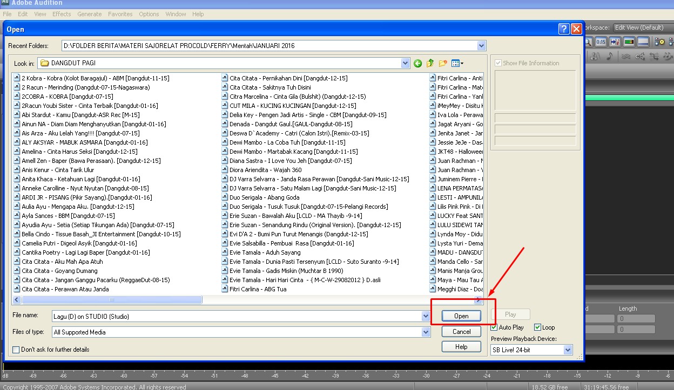Select file Evi D'A 2 - Bumi Pun Turut Menangis
The width and height of the screenshot is (674, 390).
tap(294, 234)
